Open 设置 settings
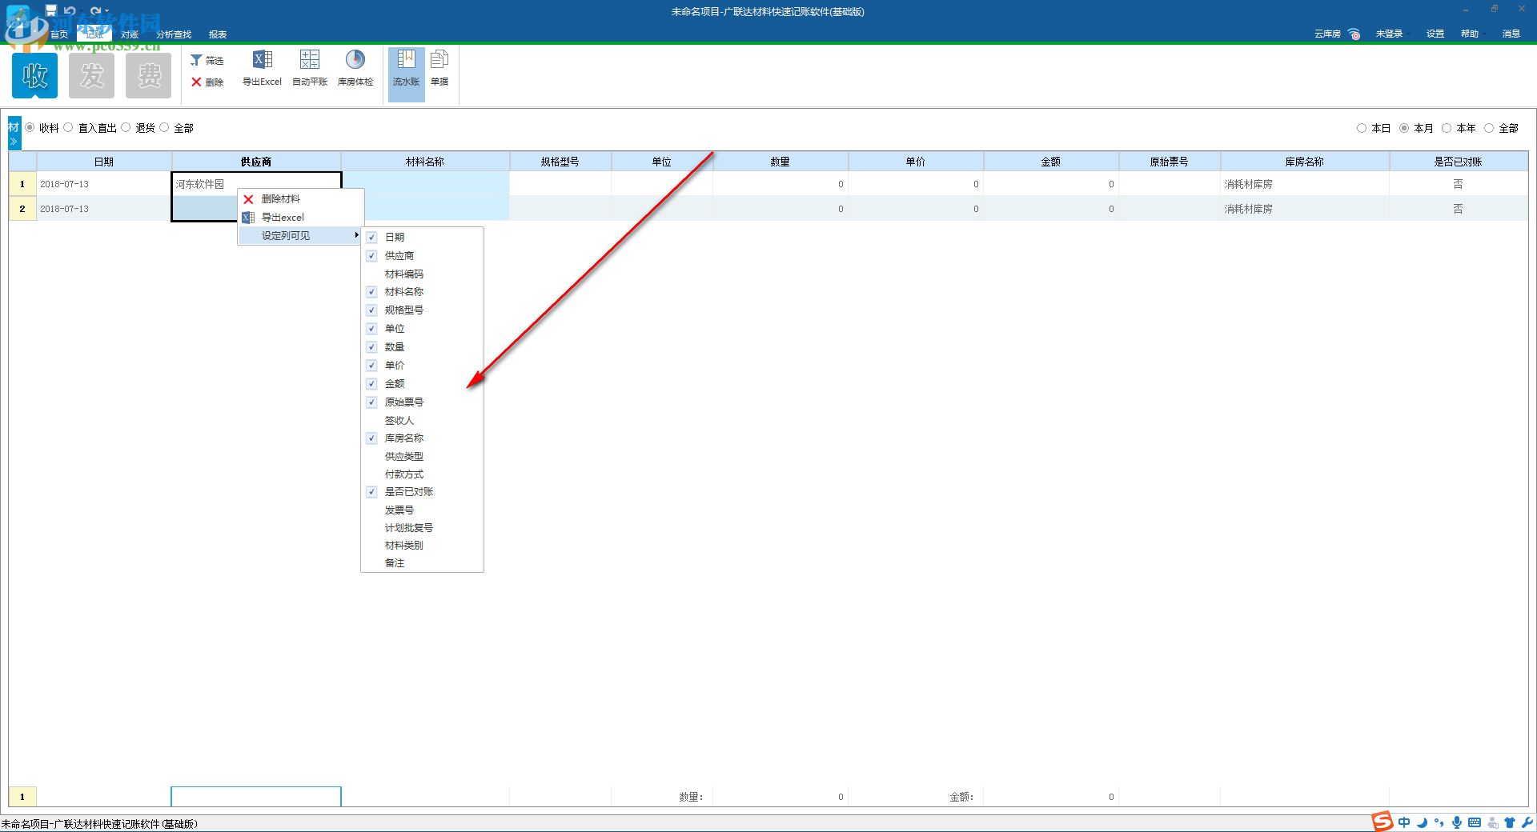 pos(1435,34)
